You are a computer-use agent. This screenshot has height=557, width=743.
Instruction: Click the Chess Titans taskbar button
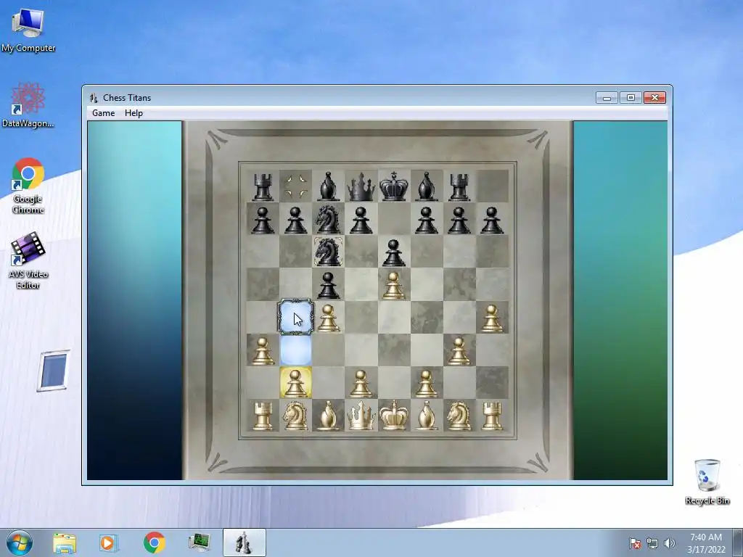tap(244, 542)
